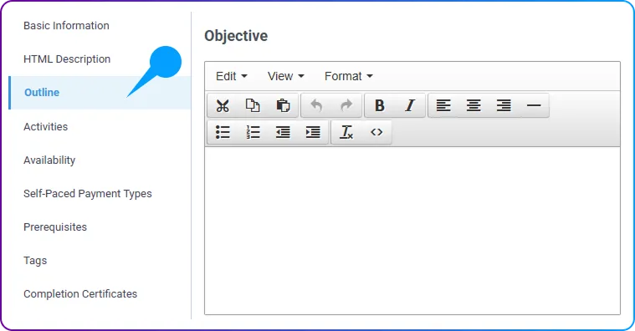The width and height of the screenshot is (635, 331).
Task: Open the Edit dropdown menu
Action: [231, 76]
